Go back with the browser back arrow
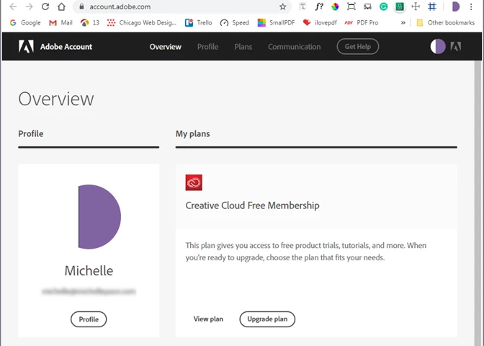484x346 pixels. [13, 6]
